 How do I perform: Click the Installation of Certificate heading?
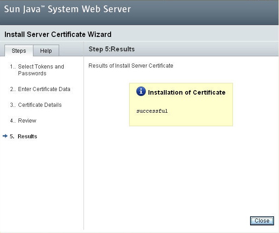pos(186,92)
